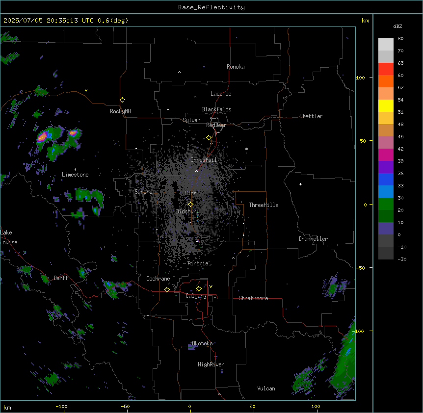Screen dimensions: 423x413
Task: Click the yellow diamond marker below Cochrane
Action: (167, 289)
